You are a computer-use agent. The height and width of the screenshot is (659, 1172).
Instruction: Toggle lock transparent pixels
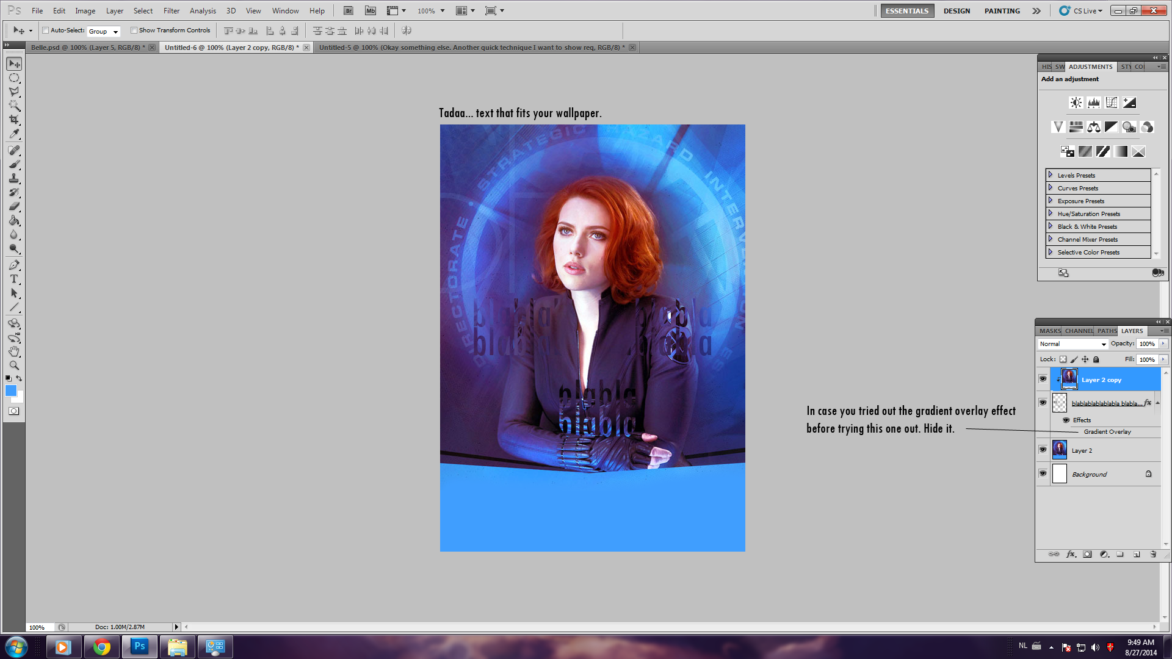pos(1063,359)
